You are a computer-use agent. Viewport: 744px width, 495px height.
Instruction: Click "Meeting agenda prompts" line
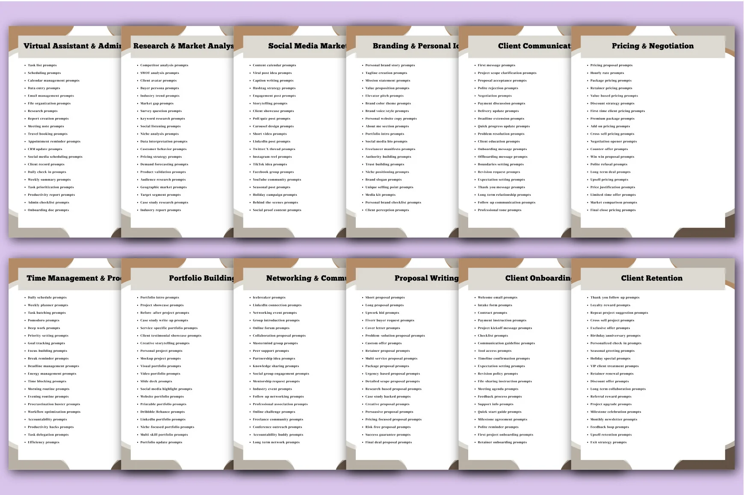coord(498,389)
